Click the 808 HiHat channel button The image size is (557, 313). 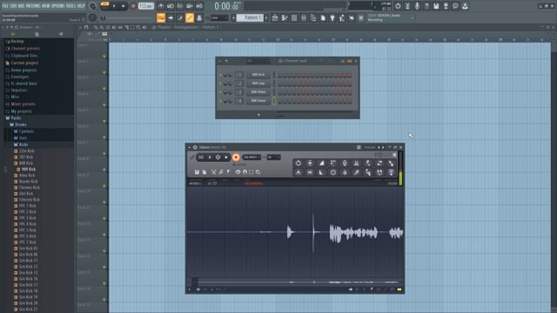[x=258, y=92]
